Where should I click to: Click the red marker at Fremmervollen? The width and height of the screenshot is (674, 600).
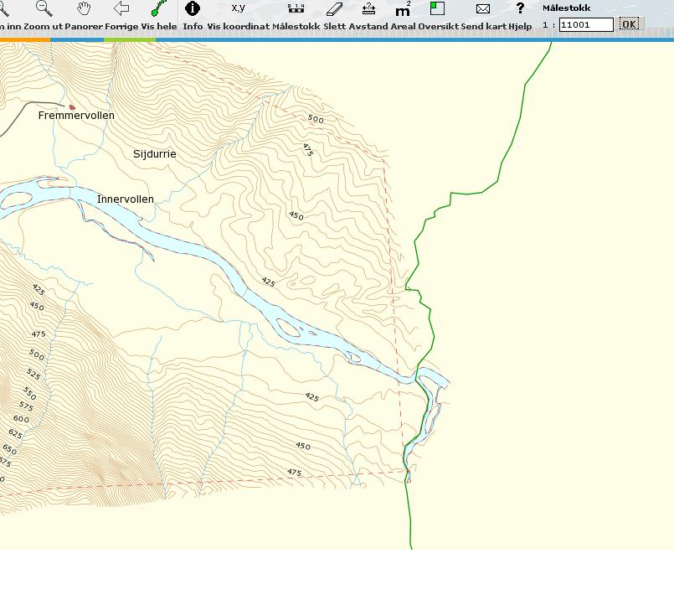(72, 107)
